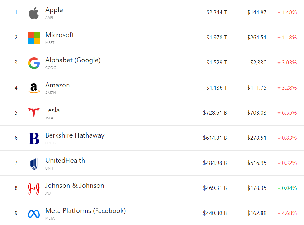This screenshot has height=225, width=304.
Task: Click the rank number 4 cell
Action: click(x=16, y=88)
